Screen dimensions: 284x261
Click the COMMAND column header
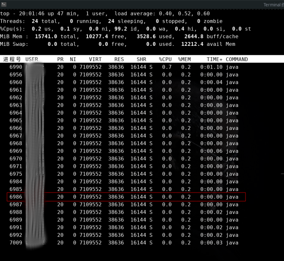tap(237, 59)
